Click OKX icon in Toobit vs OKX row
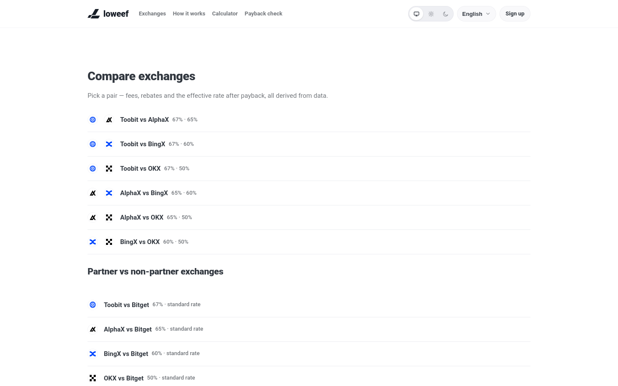Viewport: 618px width, 386px height. pos(109,169)
